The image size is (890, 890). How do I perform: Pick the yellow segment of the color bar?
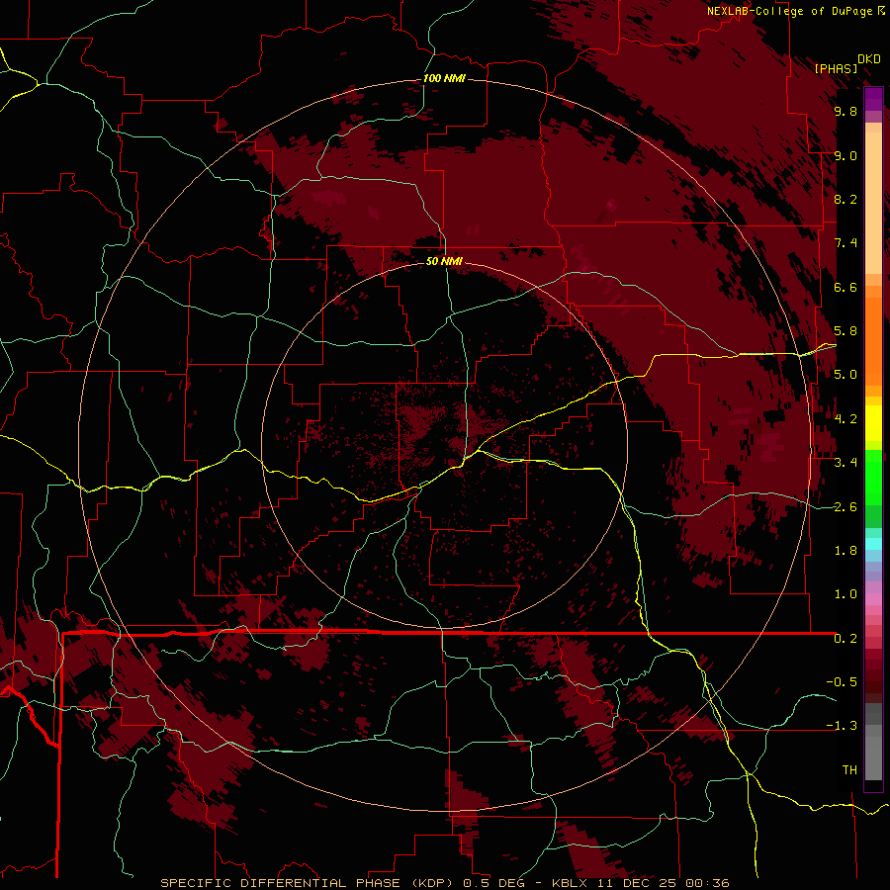pos(873,423)
